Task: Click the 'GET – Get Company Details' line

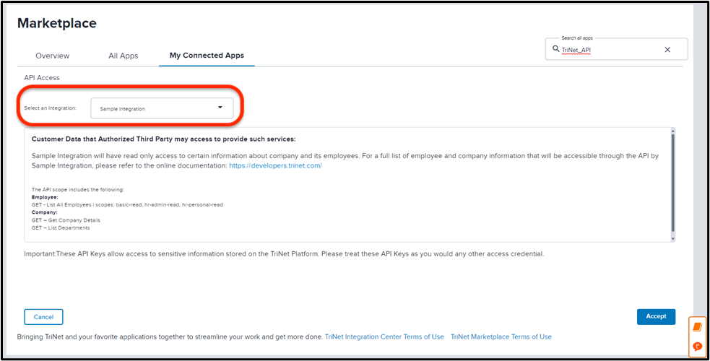Action: 66,220
